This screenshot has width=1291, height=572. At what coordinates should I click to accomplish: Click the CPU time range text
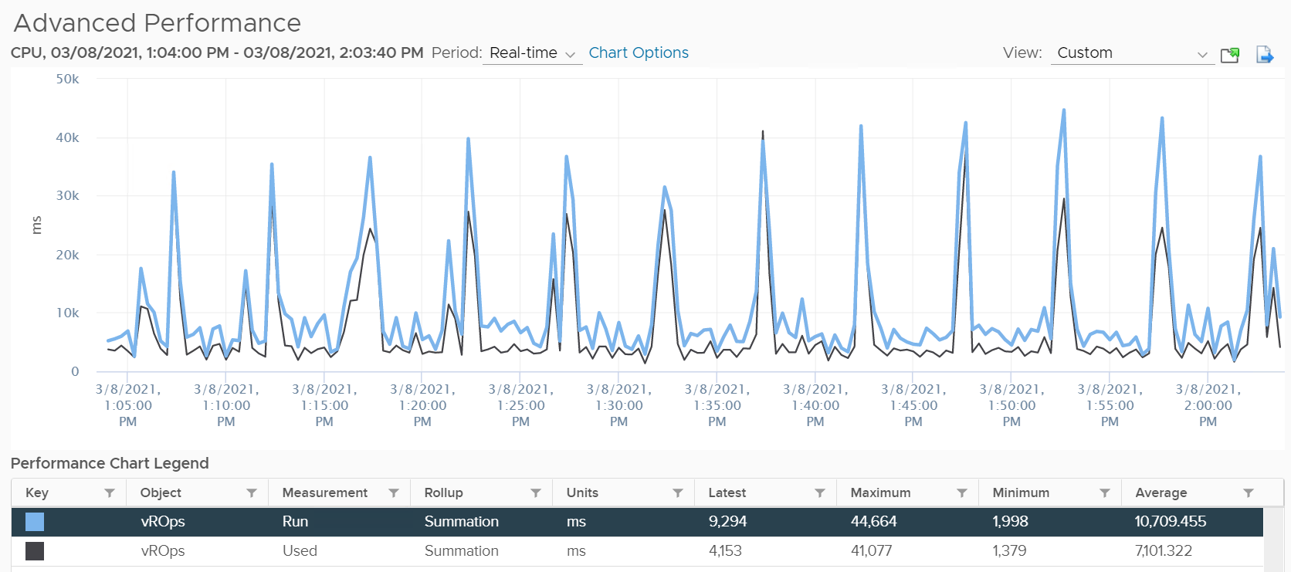pos(217,52)
